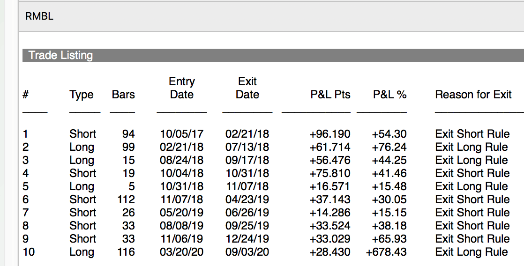Click the RMBL symbol title
Image resolution: width=524 pixels, height=266 pixels.
[39, 16]
